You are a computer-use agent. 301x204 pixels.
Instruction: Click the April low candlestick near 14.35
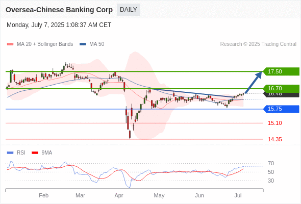click(x=130, y=134)
